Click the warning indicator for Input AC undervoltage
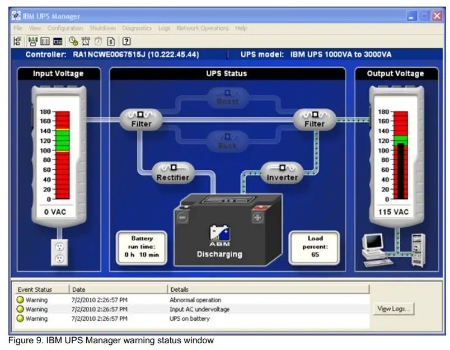Screen dimensions: 450x350 tap(20, 309)
